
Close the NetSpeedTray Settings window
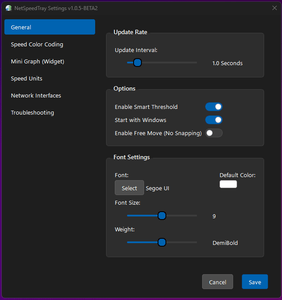[x=274, y=8]
